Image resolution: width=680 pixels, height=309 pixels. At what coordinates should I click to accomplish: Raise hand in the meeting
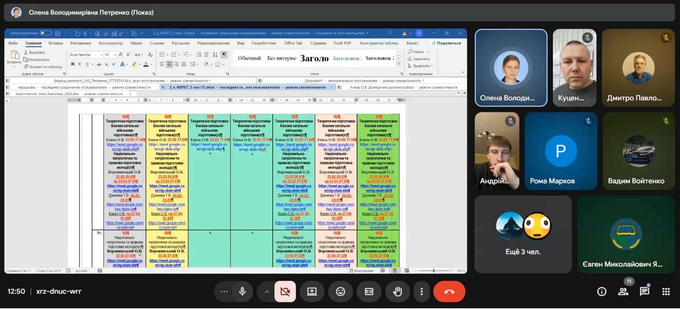coord(397,292)
